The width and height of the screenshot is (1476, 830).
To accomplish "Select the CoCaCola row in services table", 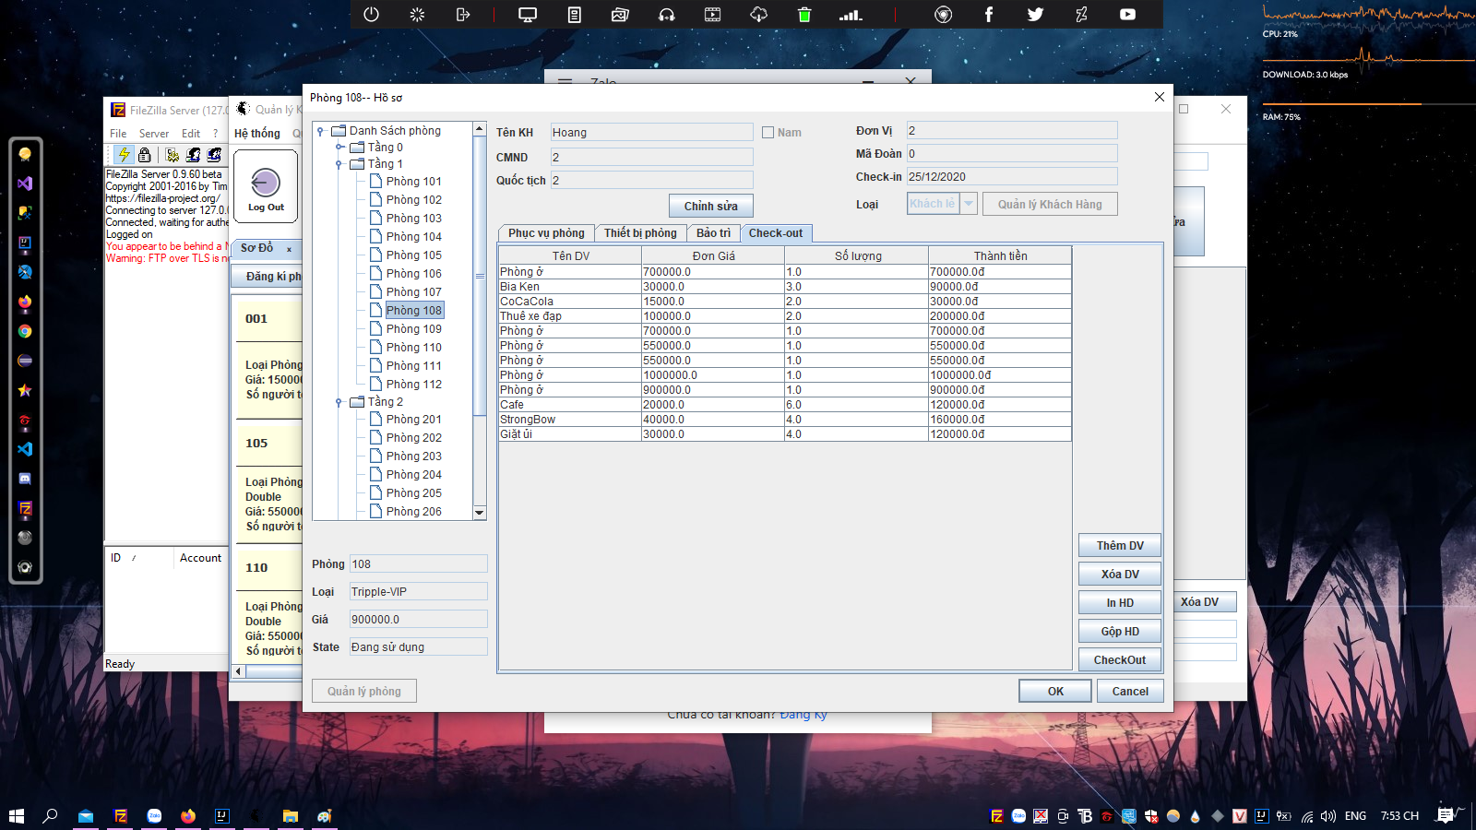I will tap(785, 302).
